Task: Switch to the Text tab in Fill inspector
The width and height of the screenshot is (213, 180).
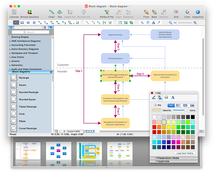Action: pyautogui.click(x=173, y=97)
